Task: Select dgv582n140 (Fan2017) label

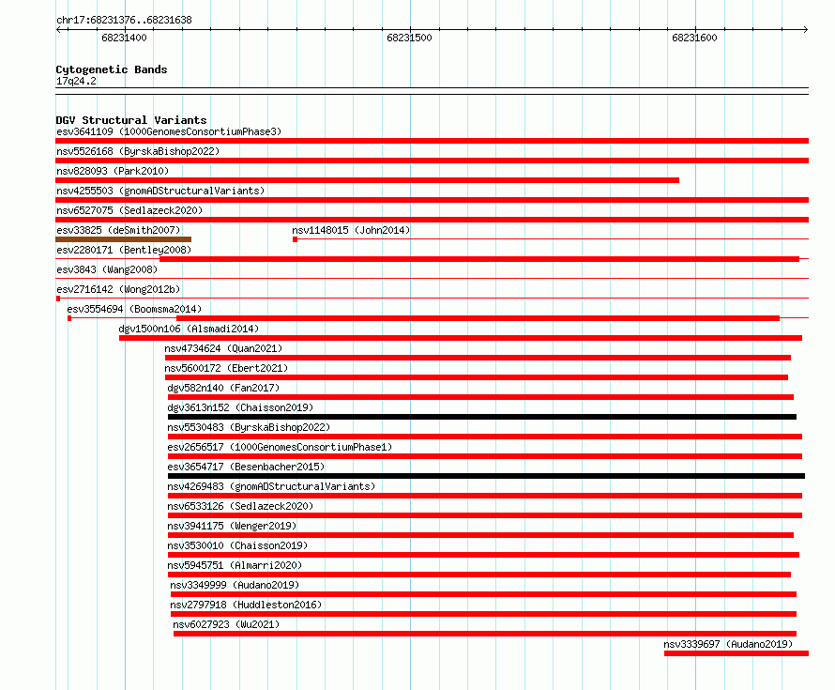Action: [x=223, y=388]
